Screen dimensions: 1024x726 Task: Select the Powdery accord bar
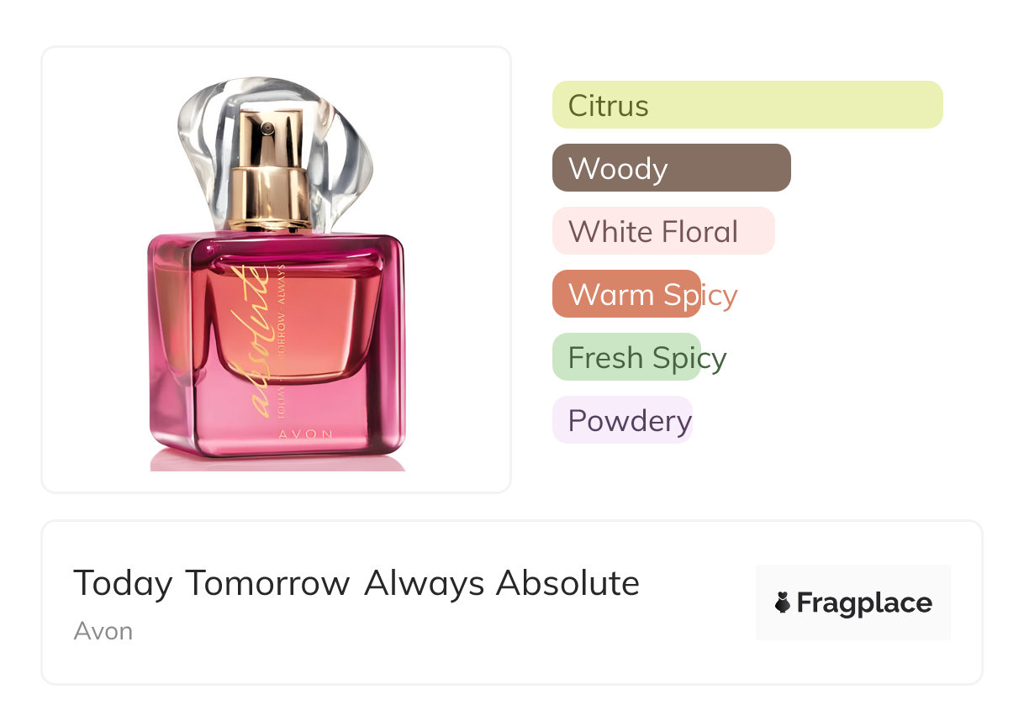point(622,420)
